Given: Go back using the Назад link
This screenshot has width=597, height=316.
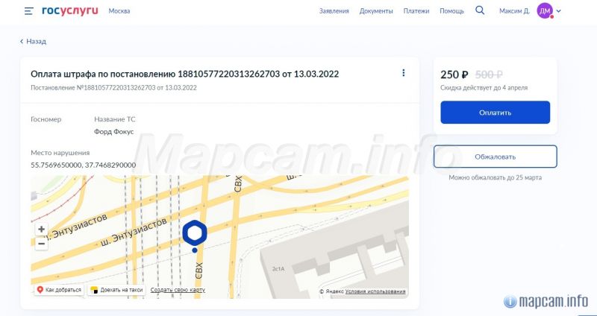Looking at the screenshot, I should pyautogui.click(x=34, y=42).
